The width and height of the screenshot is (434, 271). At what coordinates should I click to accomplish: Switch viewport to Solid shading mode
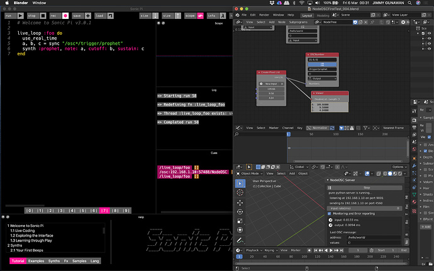coord(390,174)
